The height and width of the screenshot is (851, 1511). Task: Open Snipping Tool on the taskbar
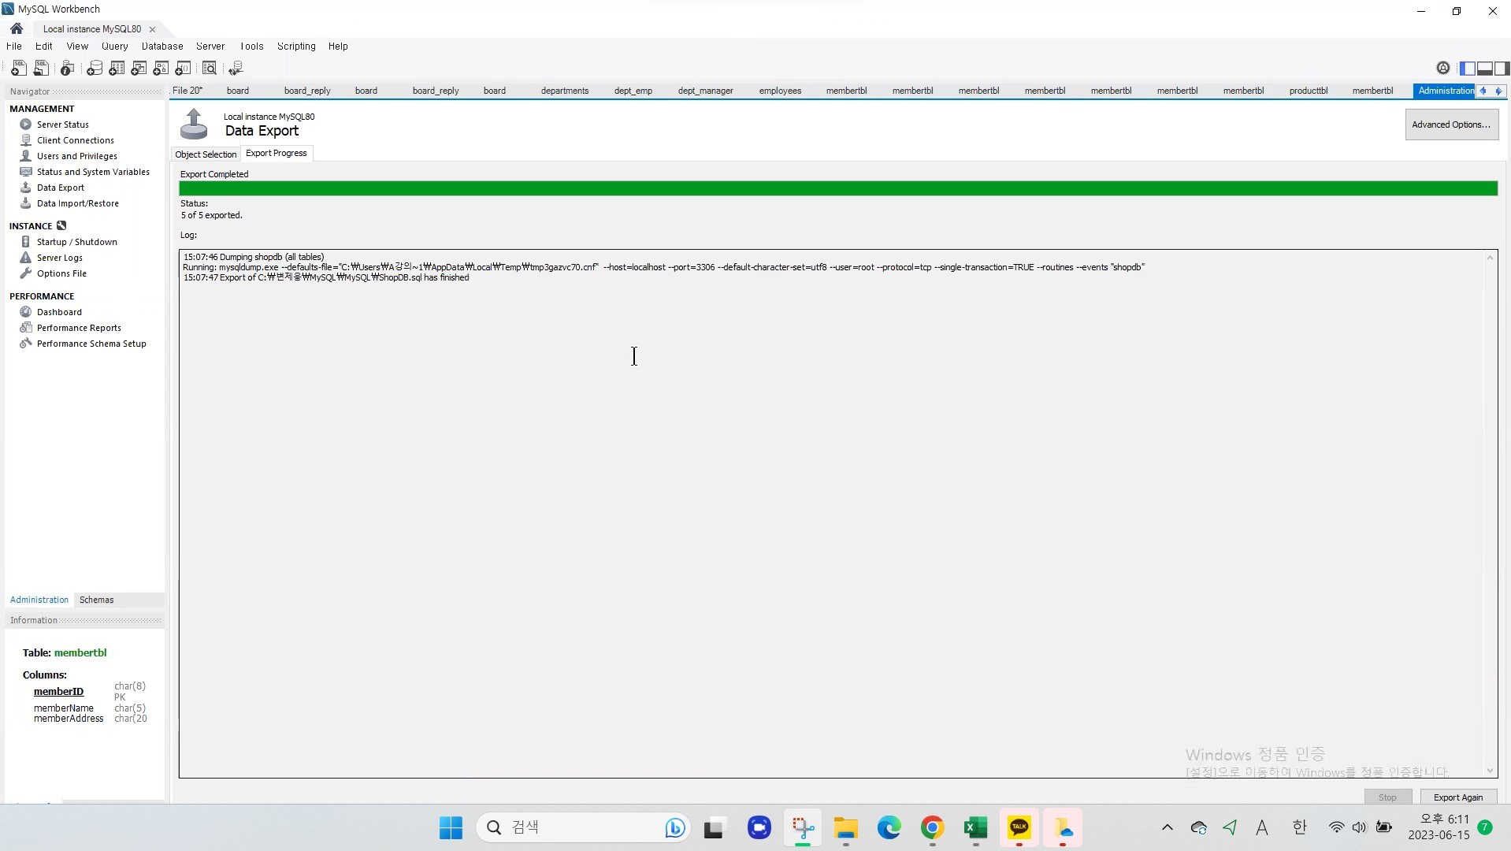[x=803, y=827]
